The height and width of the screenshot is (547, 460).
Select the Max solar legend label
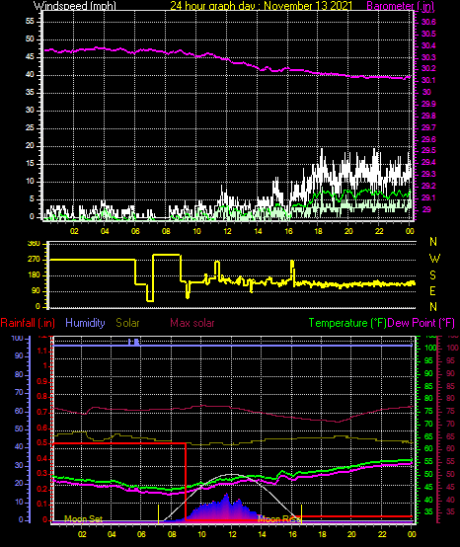pyautogui.click(x=192, y=323)
